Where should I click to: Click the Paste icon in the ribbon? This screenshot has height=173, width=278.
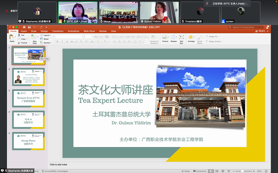point(12,37)
